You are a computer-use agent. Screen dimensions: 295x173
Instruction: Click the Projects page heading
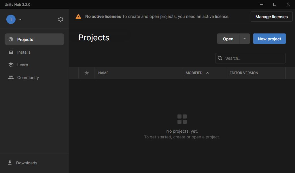tap(94, 37)
